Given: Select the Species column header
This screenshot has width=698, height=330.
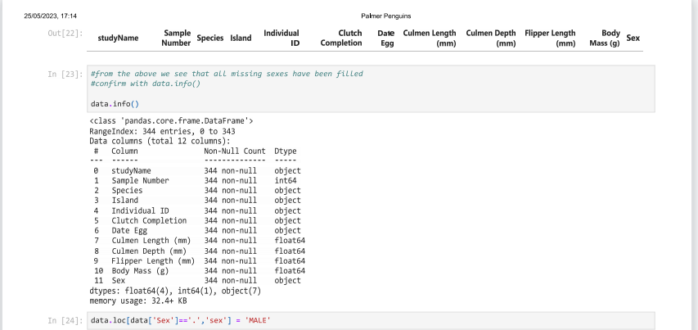Looking at the screenshot, I should (x=210, y=38).
